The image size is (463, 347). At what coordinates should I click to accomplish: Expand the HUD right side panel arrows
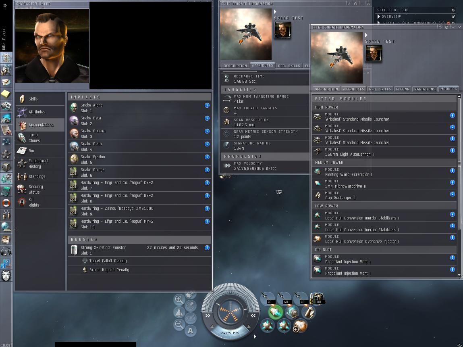[x=253, y=316]
